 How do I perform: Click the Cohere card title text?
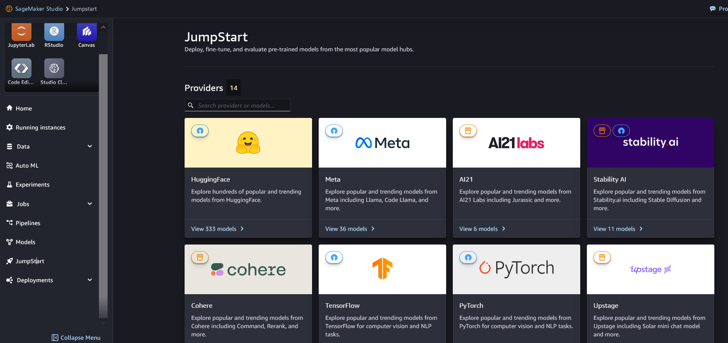point(202,306)
